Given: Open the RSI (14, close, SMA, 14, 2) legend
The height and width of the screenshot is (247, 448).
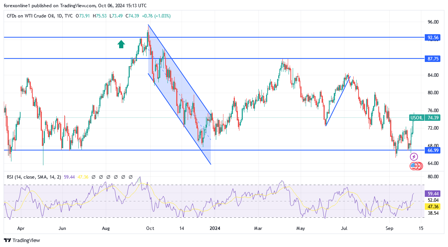Looking at the screenshot, I should tap(34, 177).
